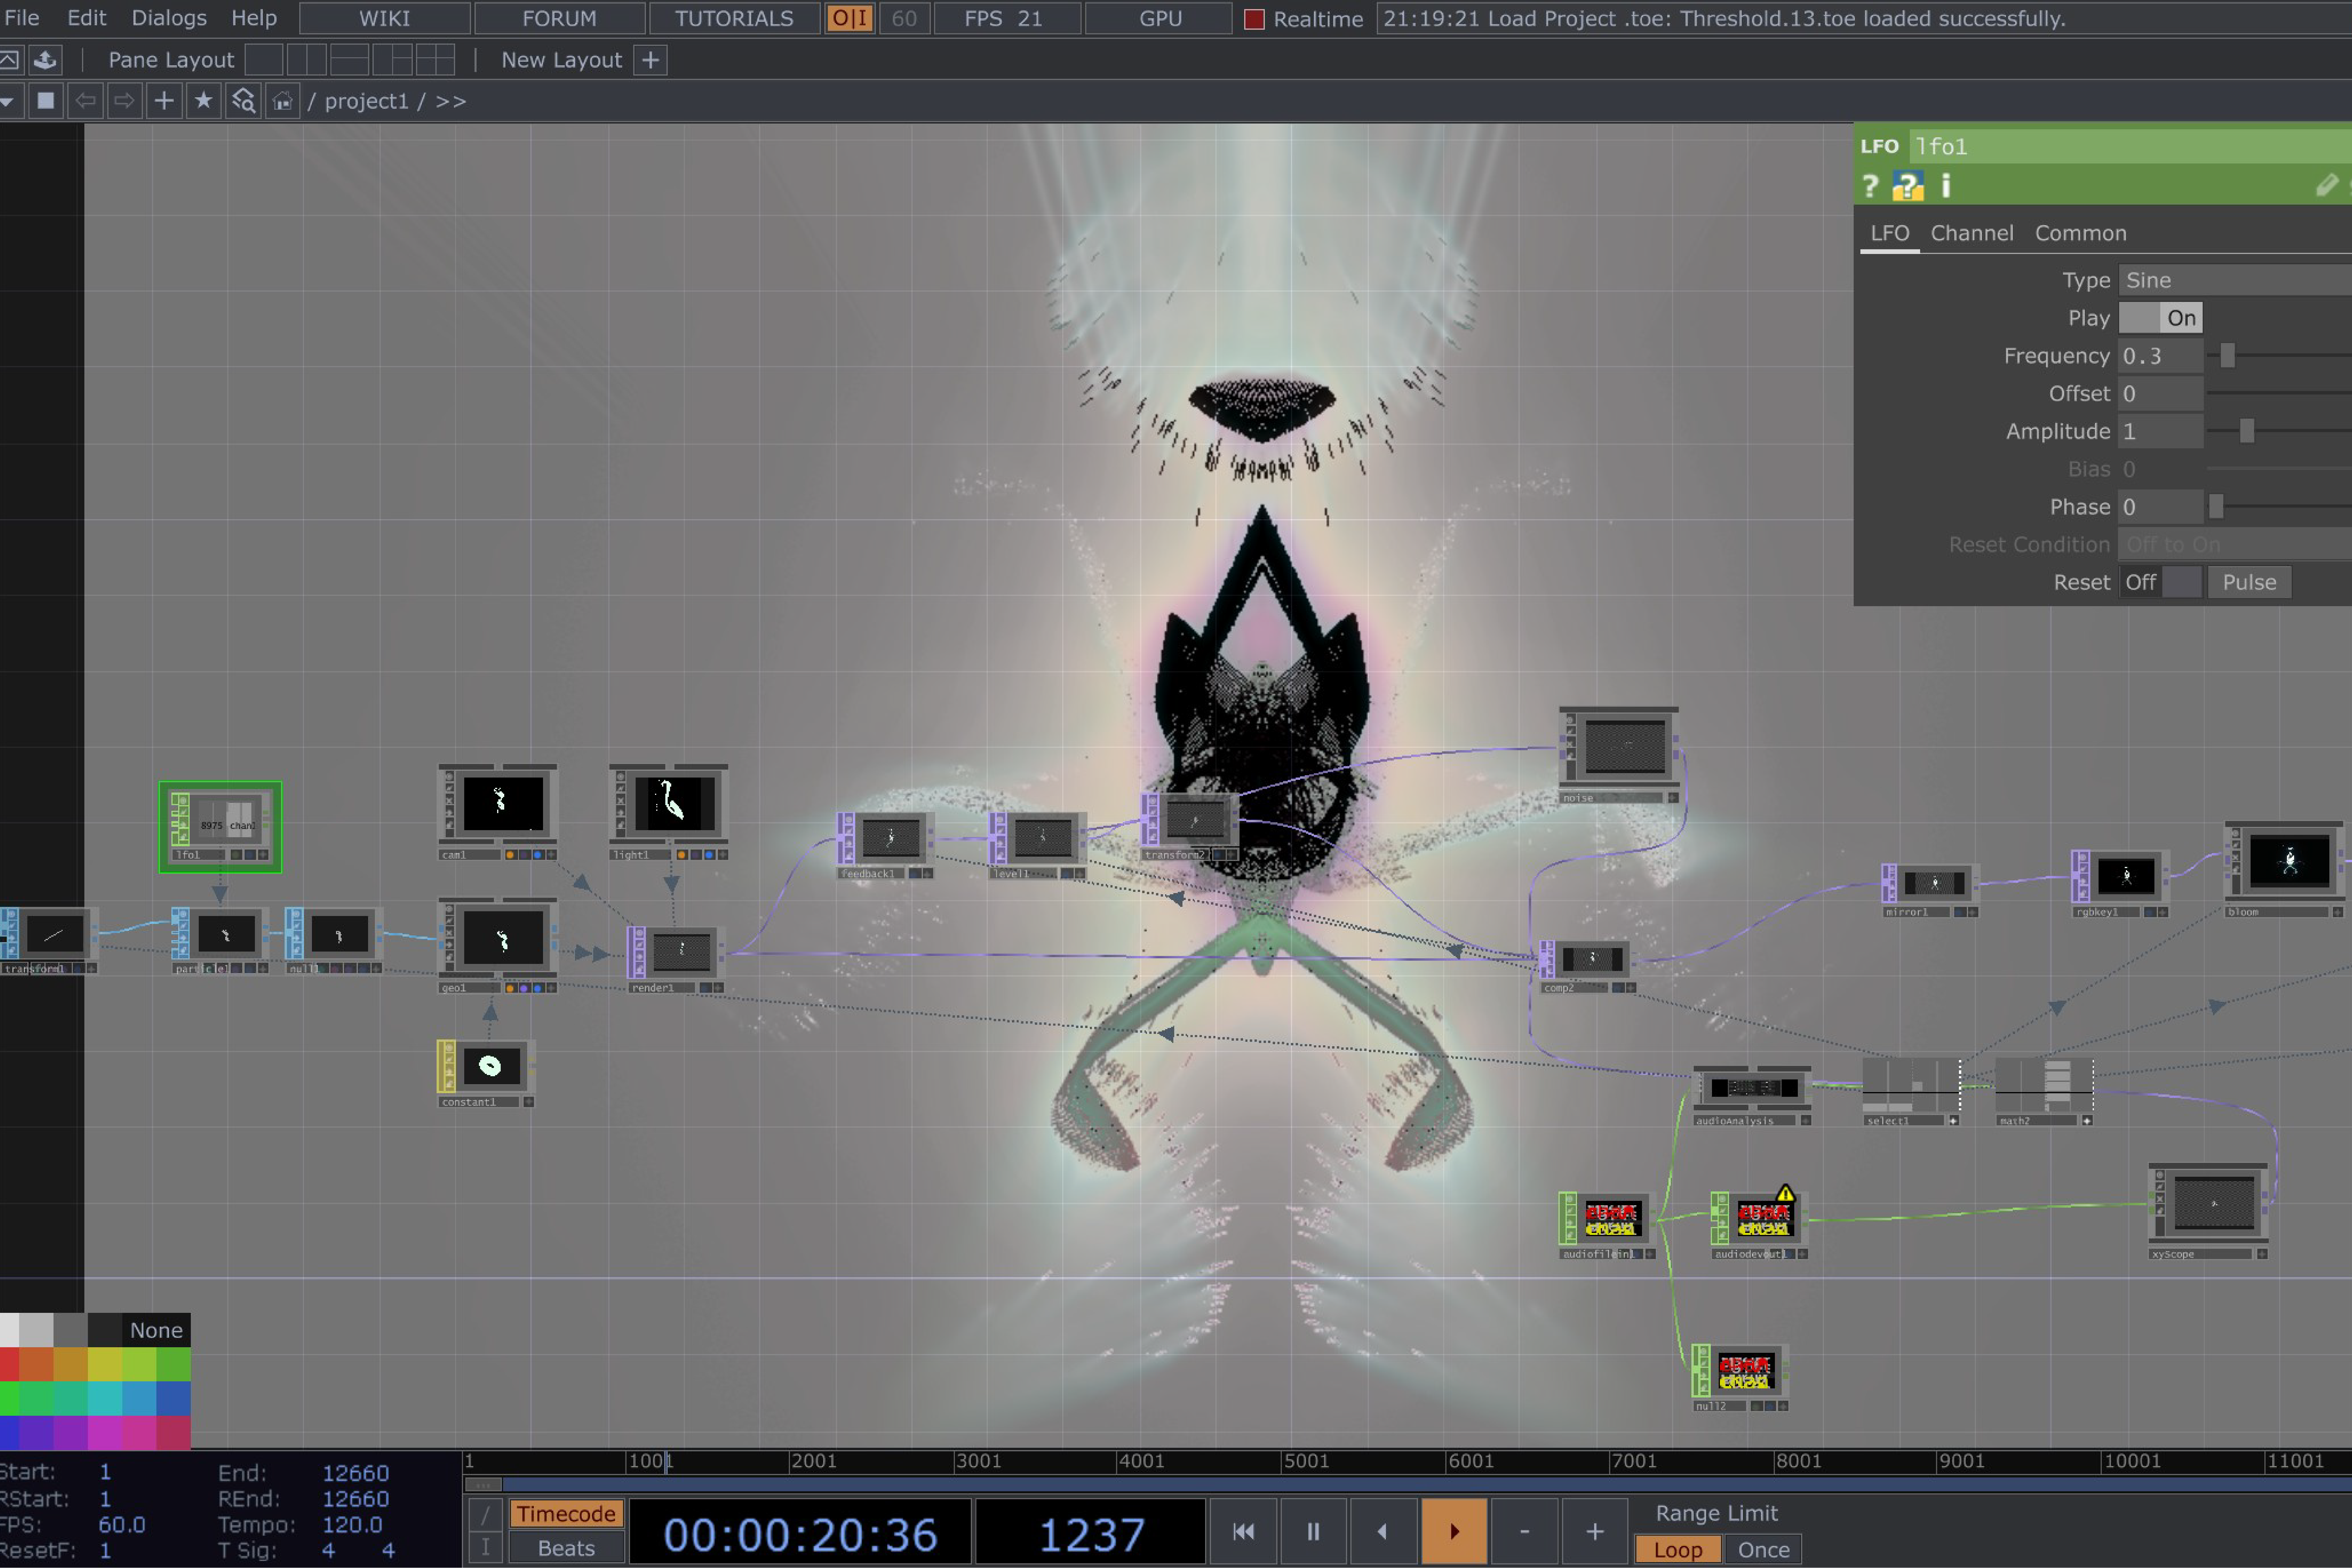
Task: Open the Help menu
Action: (x=254, y=18)
